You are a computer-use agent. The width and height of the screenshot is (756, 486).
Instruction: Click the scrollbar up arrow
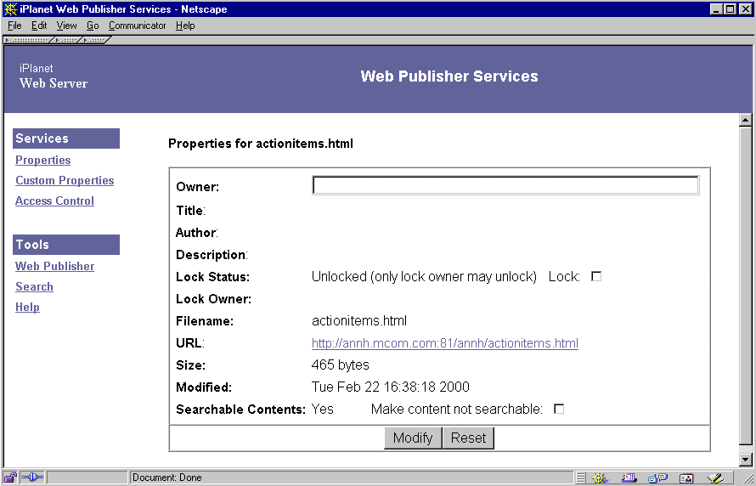(x=746, y=120)
